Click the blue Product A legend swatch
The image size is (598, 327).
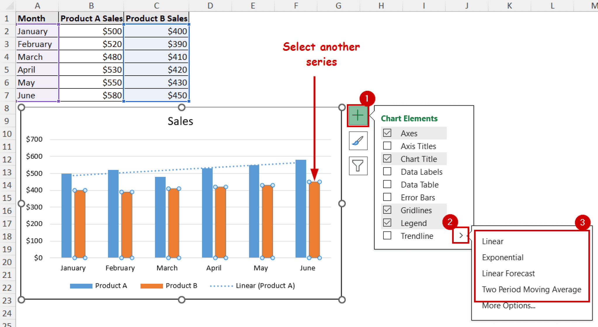click(81, 286)
